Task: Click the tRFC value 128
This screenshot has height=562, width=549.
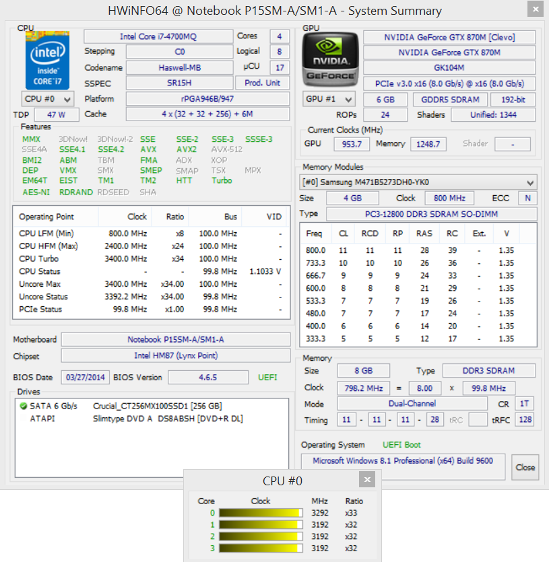Action: [525, 420]
